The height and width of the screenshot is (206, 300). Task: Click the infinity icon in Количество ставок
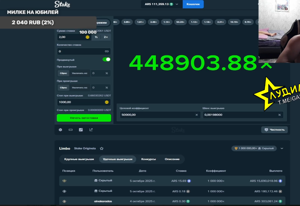(x=106, y=51)
